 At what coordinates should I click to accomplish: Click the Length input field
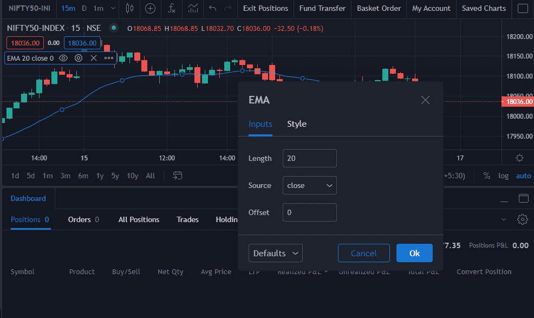[310, 158]
